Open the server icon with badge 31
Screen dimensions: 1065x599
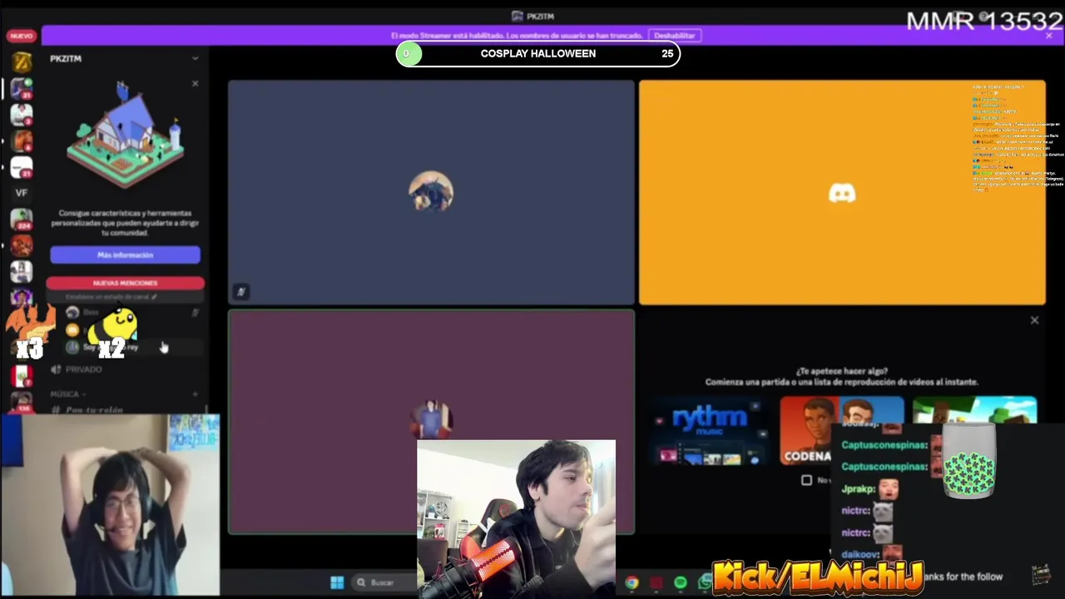[22, 88]
